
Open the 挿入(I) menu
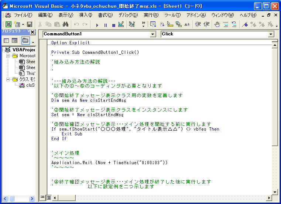click(86, 15)
